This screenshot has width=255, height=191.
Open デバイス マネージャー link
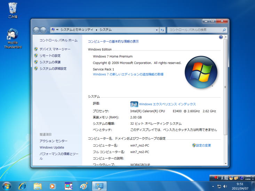(55, 49)
